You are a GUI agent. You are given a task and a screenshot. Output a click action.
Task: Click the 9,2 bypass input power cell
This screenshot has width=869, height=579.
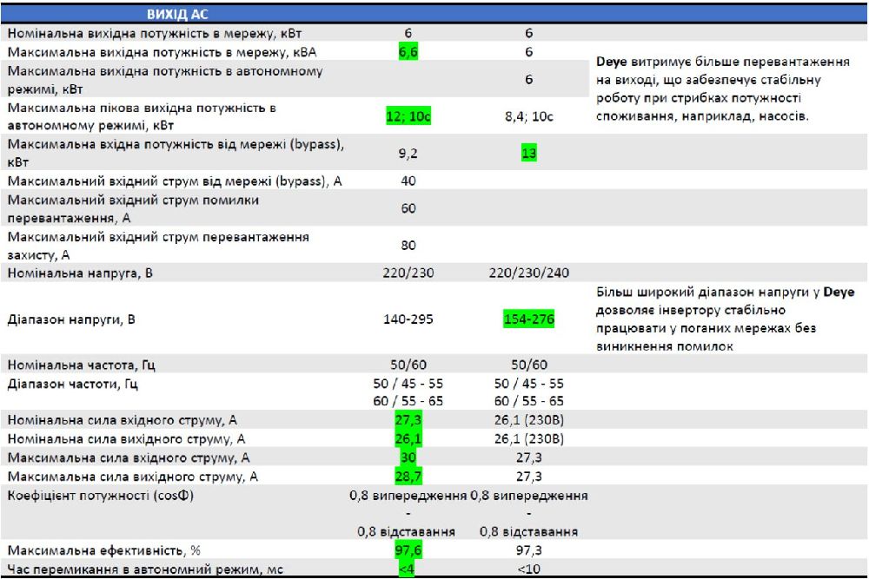tap(408, 154)
